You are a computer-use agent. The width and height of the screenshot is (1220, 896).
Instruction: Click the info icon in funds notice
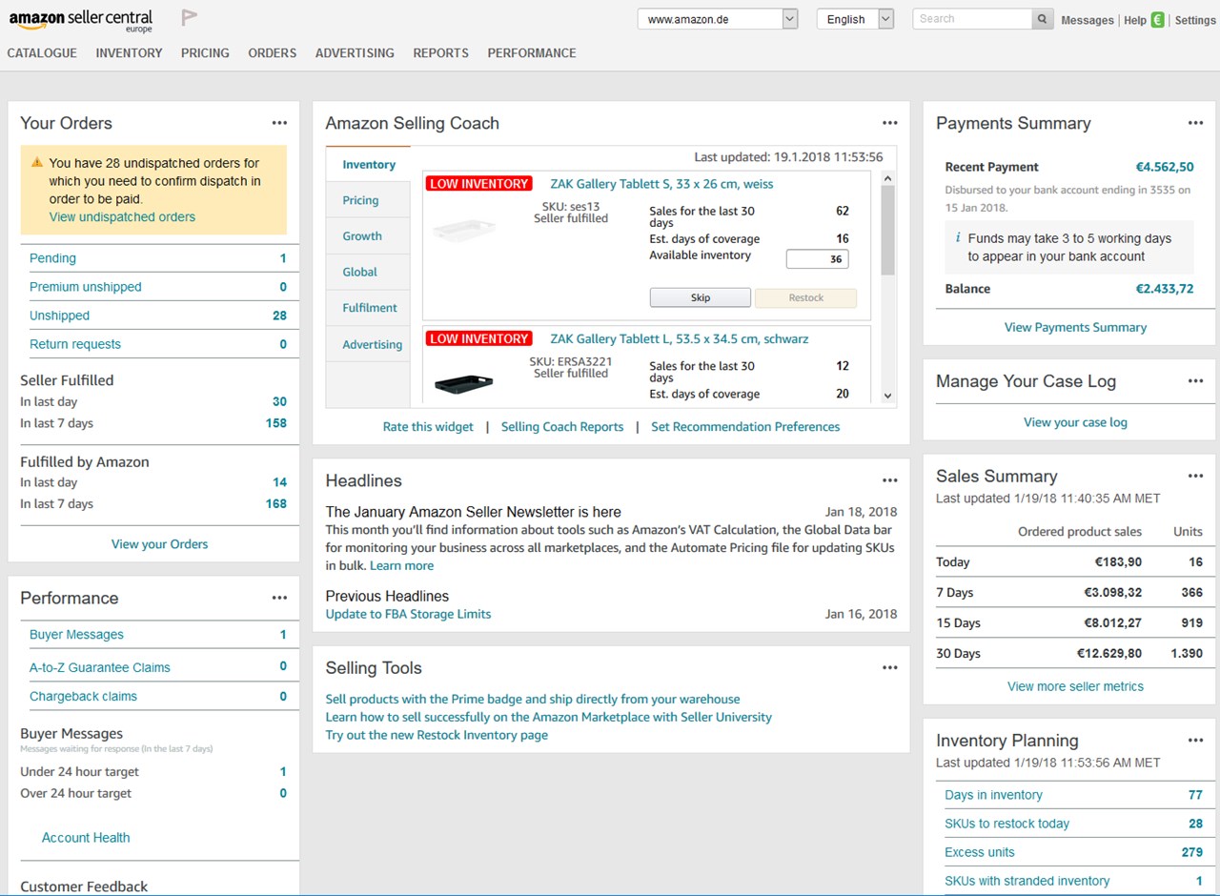coord(958,238)
